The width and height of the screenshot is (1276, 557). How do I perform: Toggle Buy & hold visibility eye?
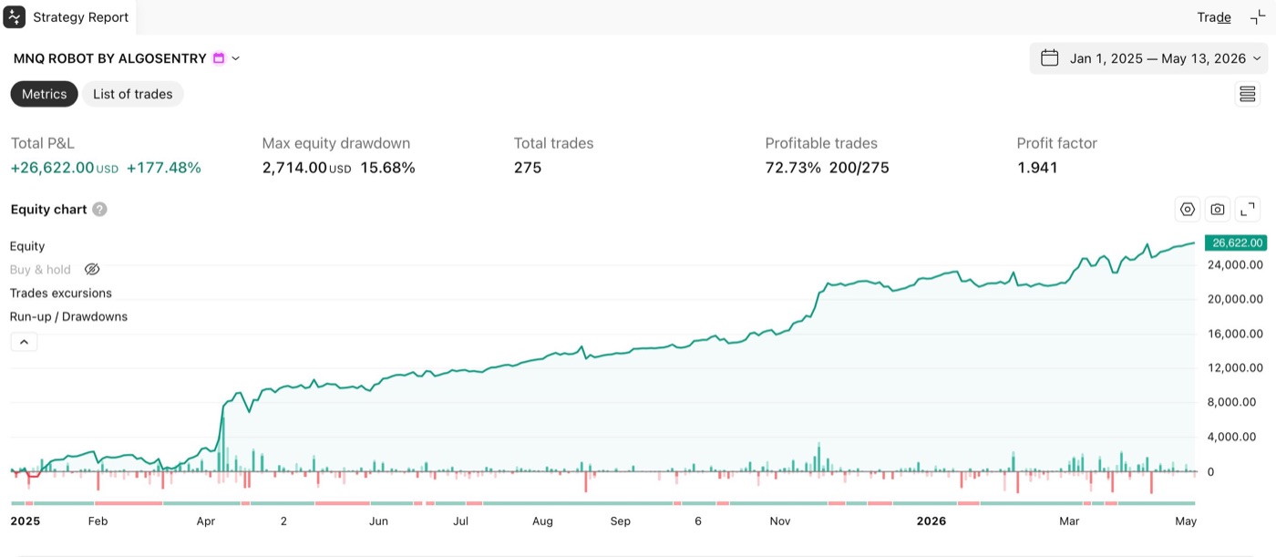click(92, 270)
